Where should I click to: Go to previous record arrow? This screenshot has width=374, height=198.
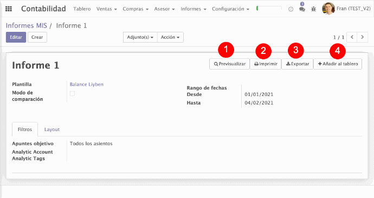tap(352, 37)
